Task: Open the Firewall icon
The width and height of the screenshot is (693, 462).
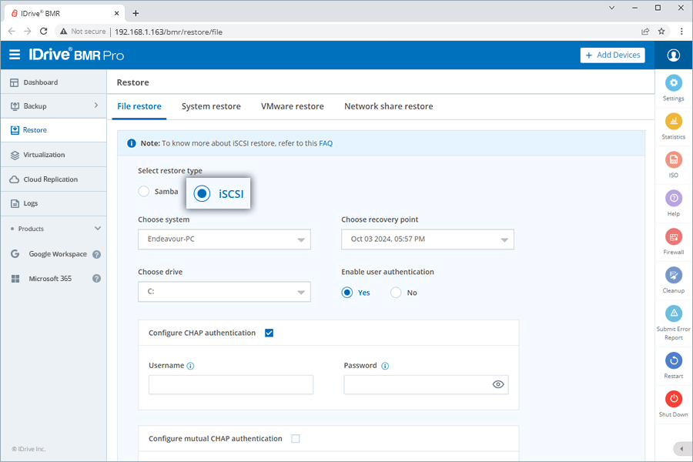Action: point(673,237)
